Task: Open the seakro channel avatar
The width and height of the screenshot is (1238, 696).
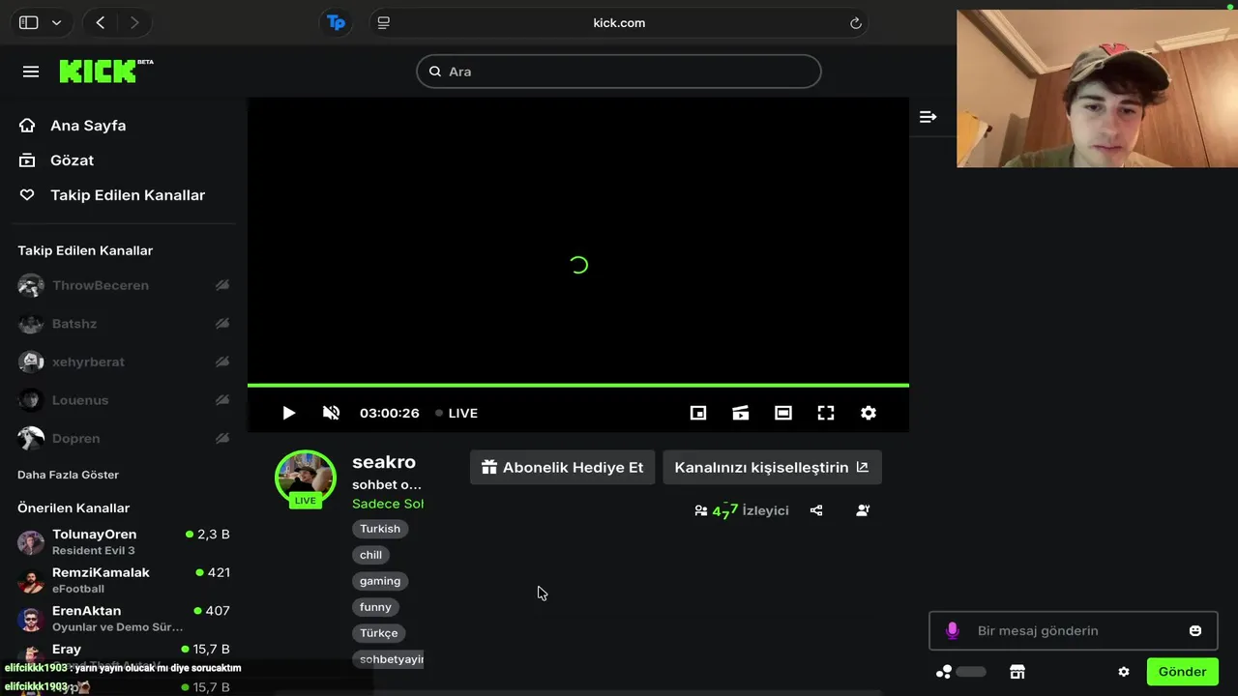Action: pyautogui.click(x=306, y=478)
